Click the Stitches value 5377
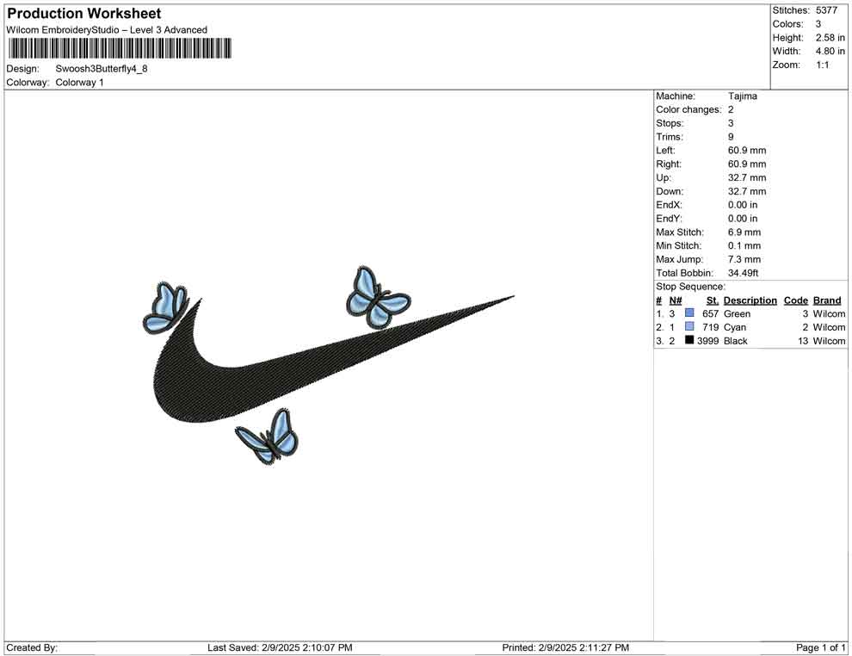852x656 pixels. [826, 10]
